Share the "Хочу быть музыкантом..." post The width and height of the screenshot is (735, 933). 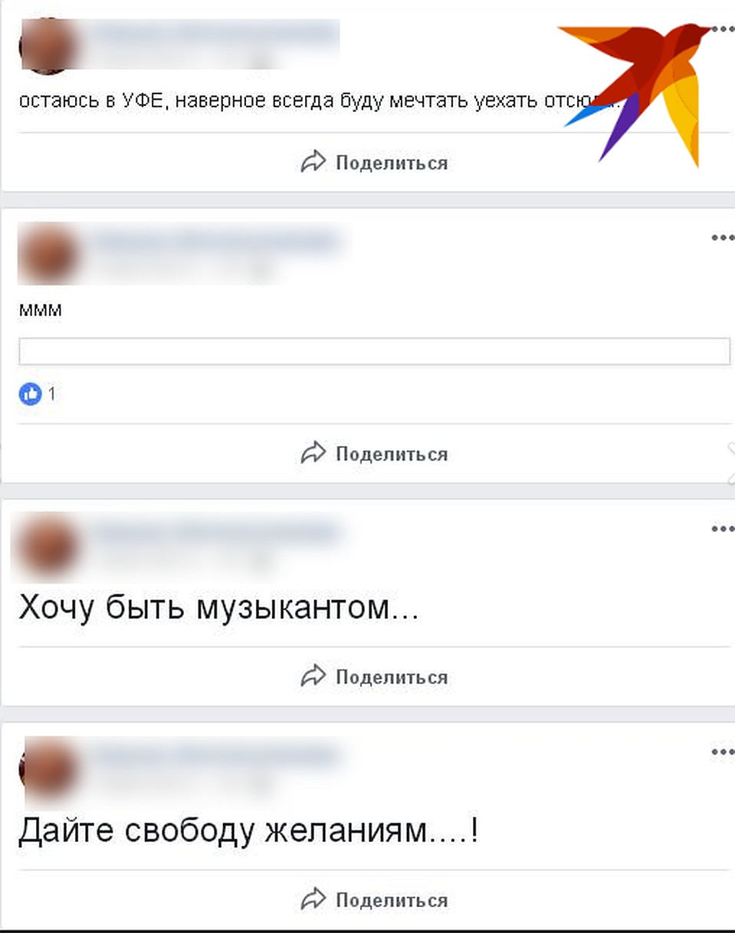click(x=374, y=677)
